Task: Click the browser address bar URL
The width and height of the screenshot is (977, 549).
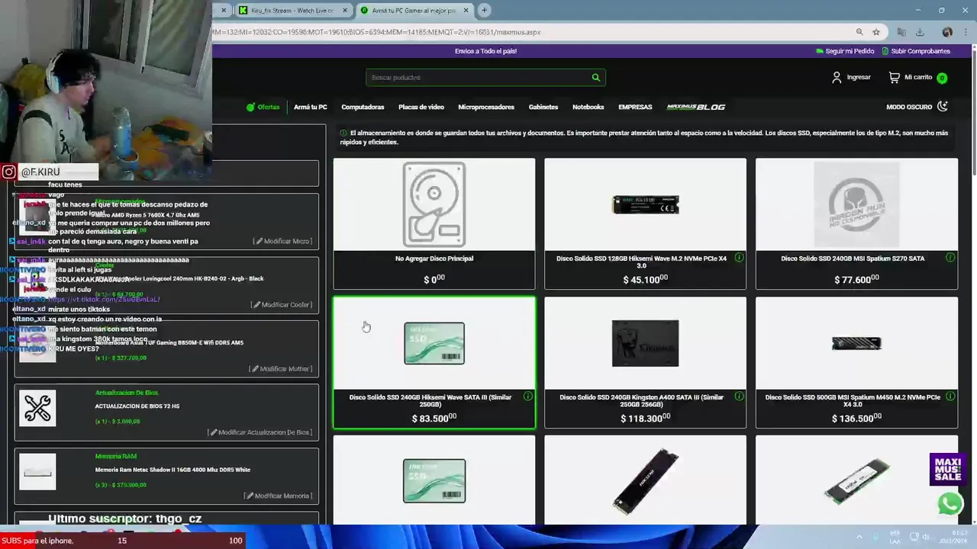Action: click(x=377, y=32)
